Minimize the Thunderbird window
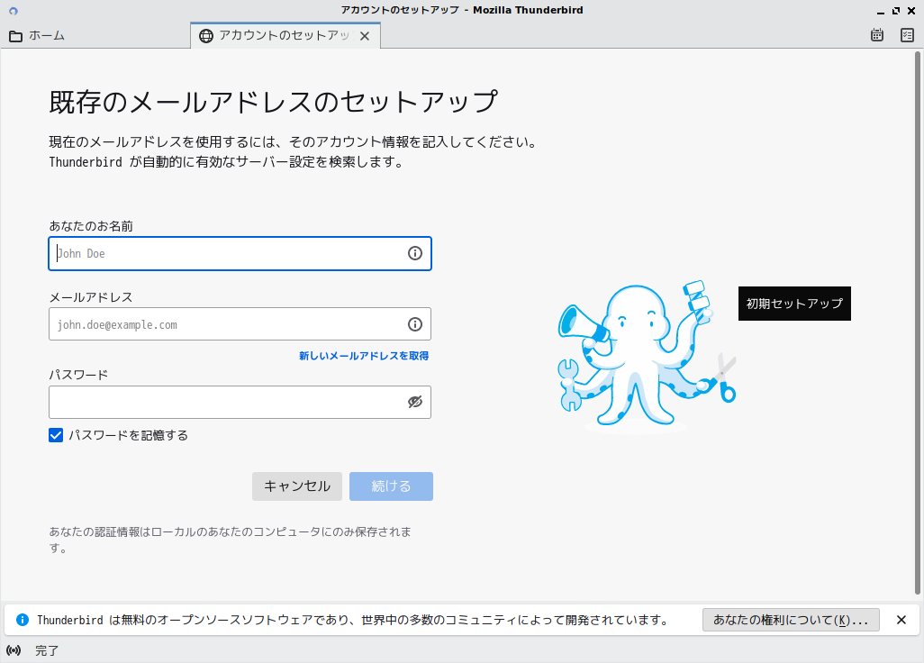 (x=881, y=11)
